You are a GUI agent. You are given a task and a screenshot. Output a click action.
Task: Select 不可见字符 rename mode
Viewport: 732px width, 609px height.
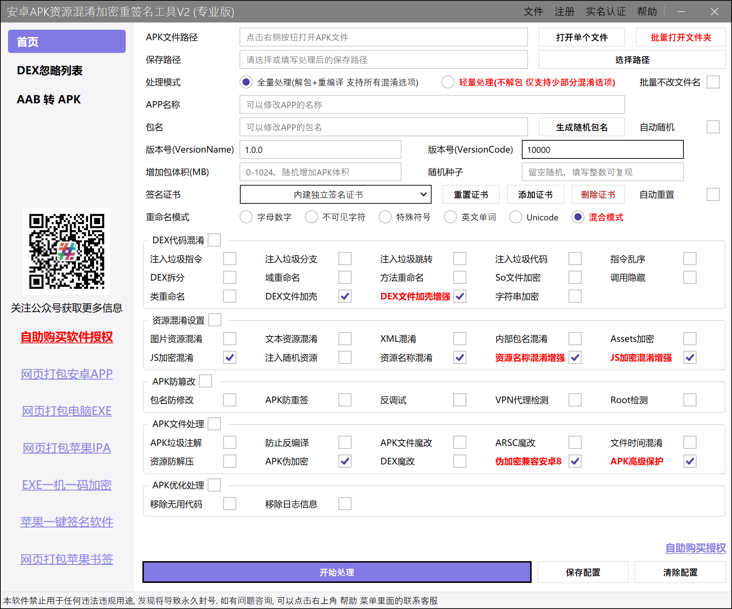311,217
